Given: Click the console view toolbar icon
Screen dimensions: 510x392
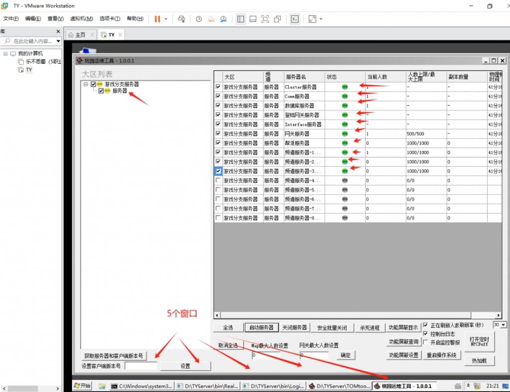Looking at the screenshot, I should pyautogui.click(x=295, y=19).
